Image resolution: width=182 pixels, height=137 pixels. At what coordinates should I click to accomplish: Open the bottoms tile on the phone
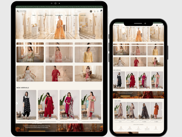pos(155,62)
